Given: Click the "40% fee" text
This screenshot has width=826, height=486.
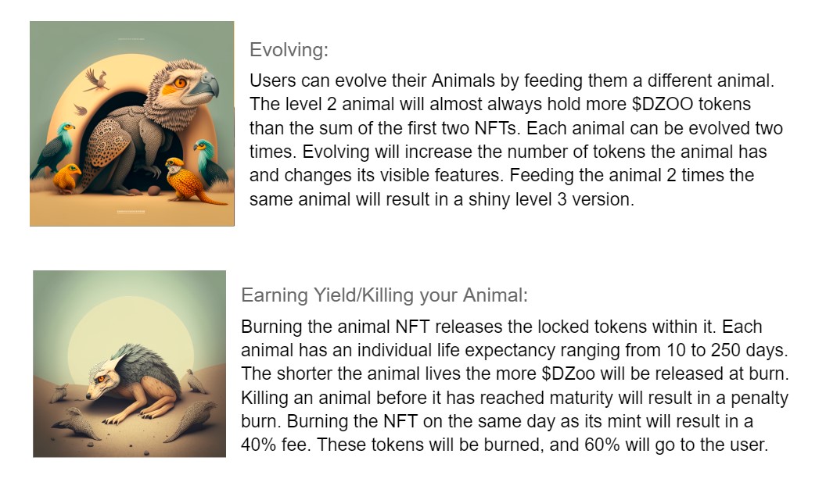Looking at the screenshot, I should pos(278,446).
